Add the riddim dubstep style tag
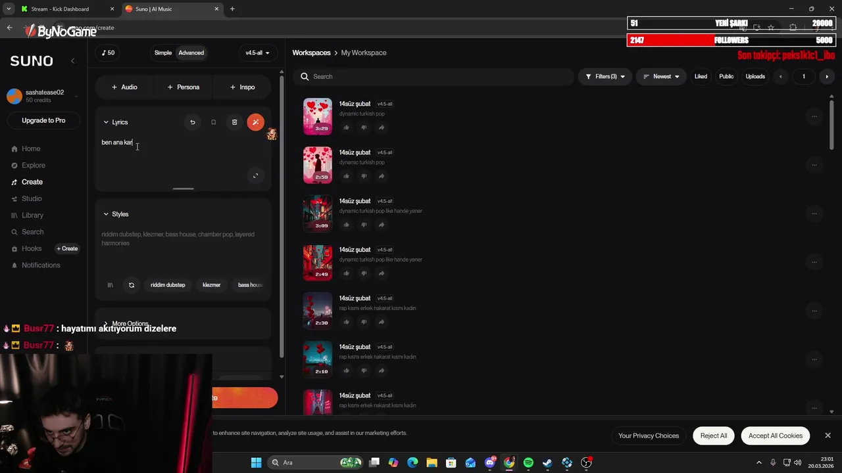Viewport: 842px width, 473px height. (168, 285)
